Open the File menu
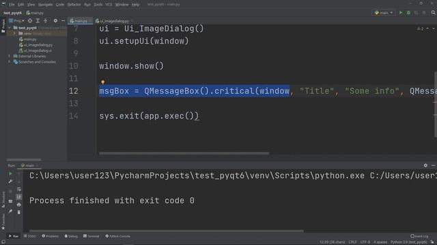Viewport: 437px width, 245px height. [x=12, y=5]
